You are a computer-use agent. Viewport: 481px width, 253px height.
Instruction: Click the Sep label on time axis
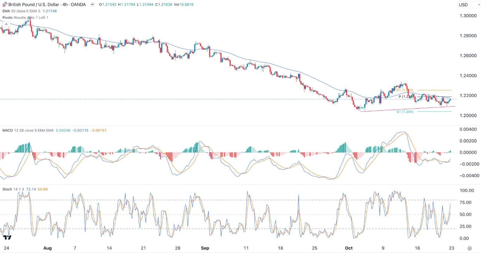pos(205,248)
